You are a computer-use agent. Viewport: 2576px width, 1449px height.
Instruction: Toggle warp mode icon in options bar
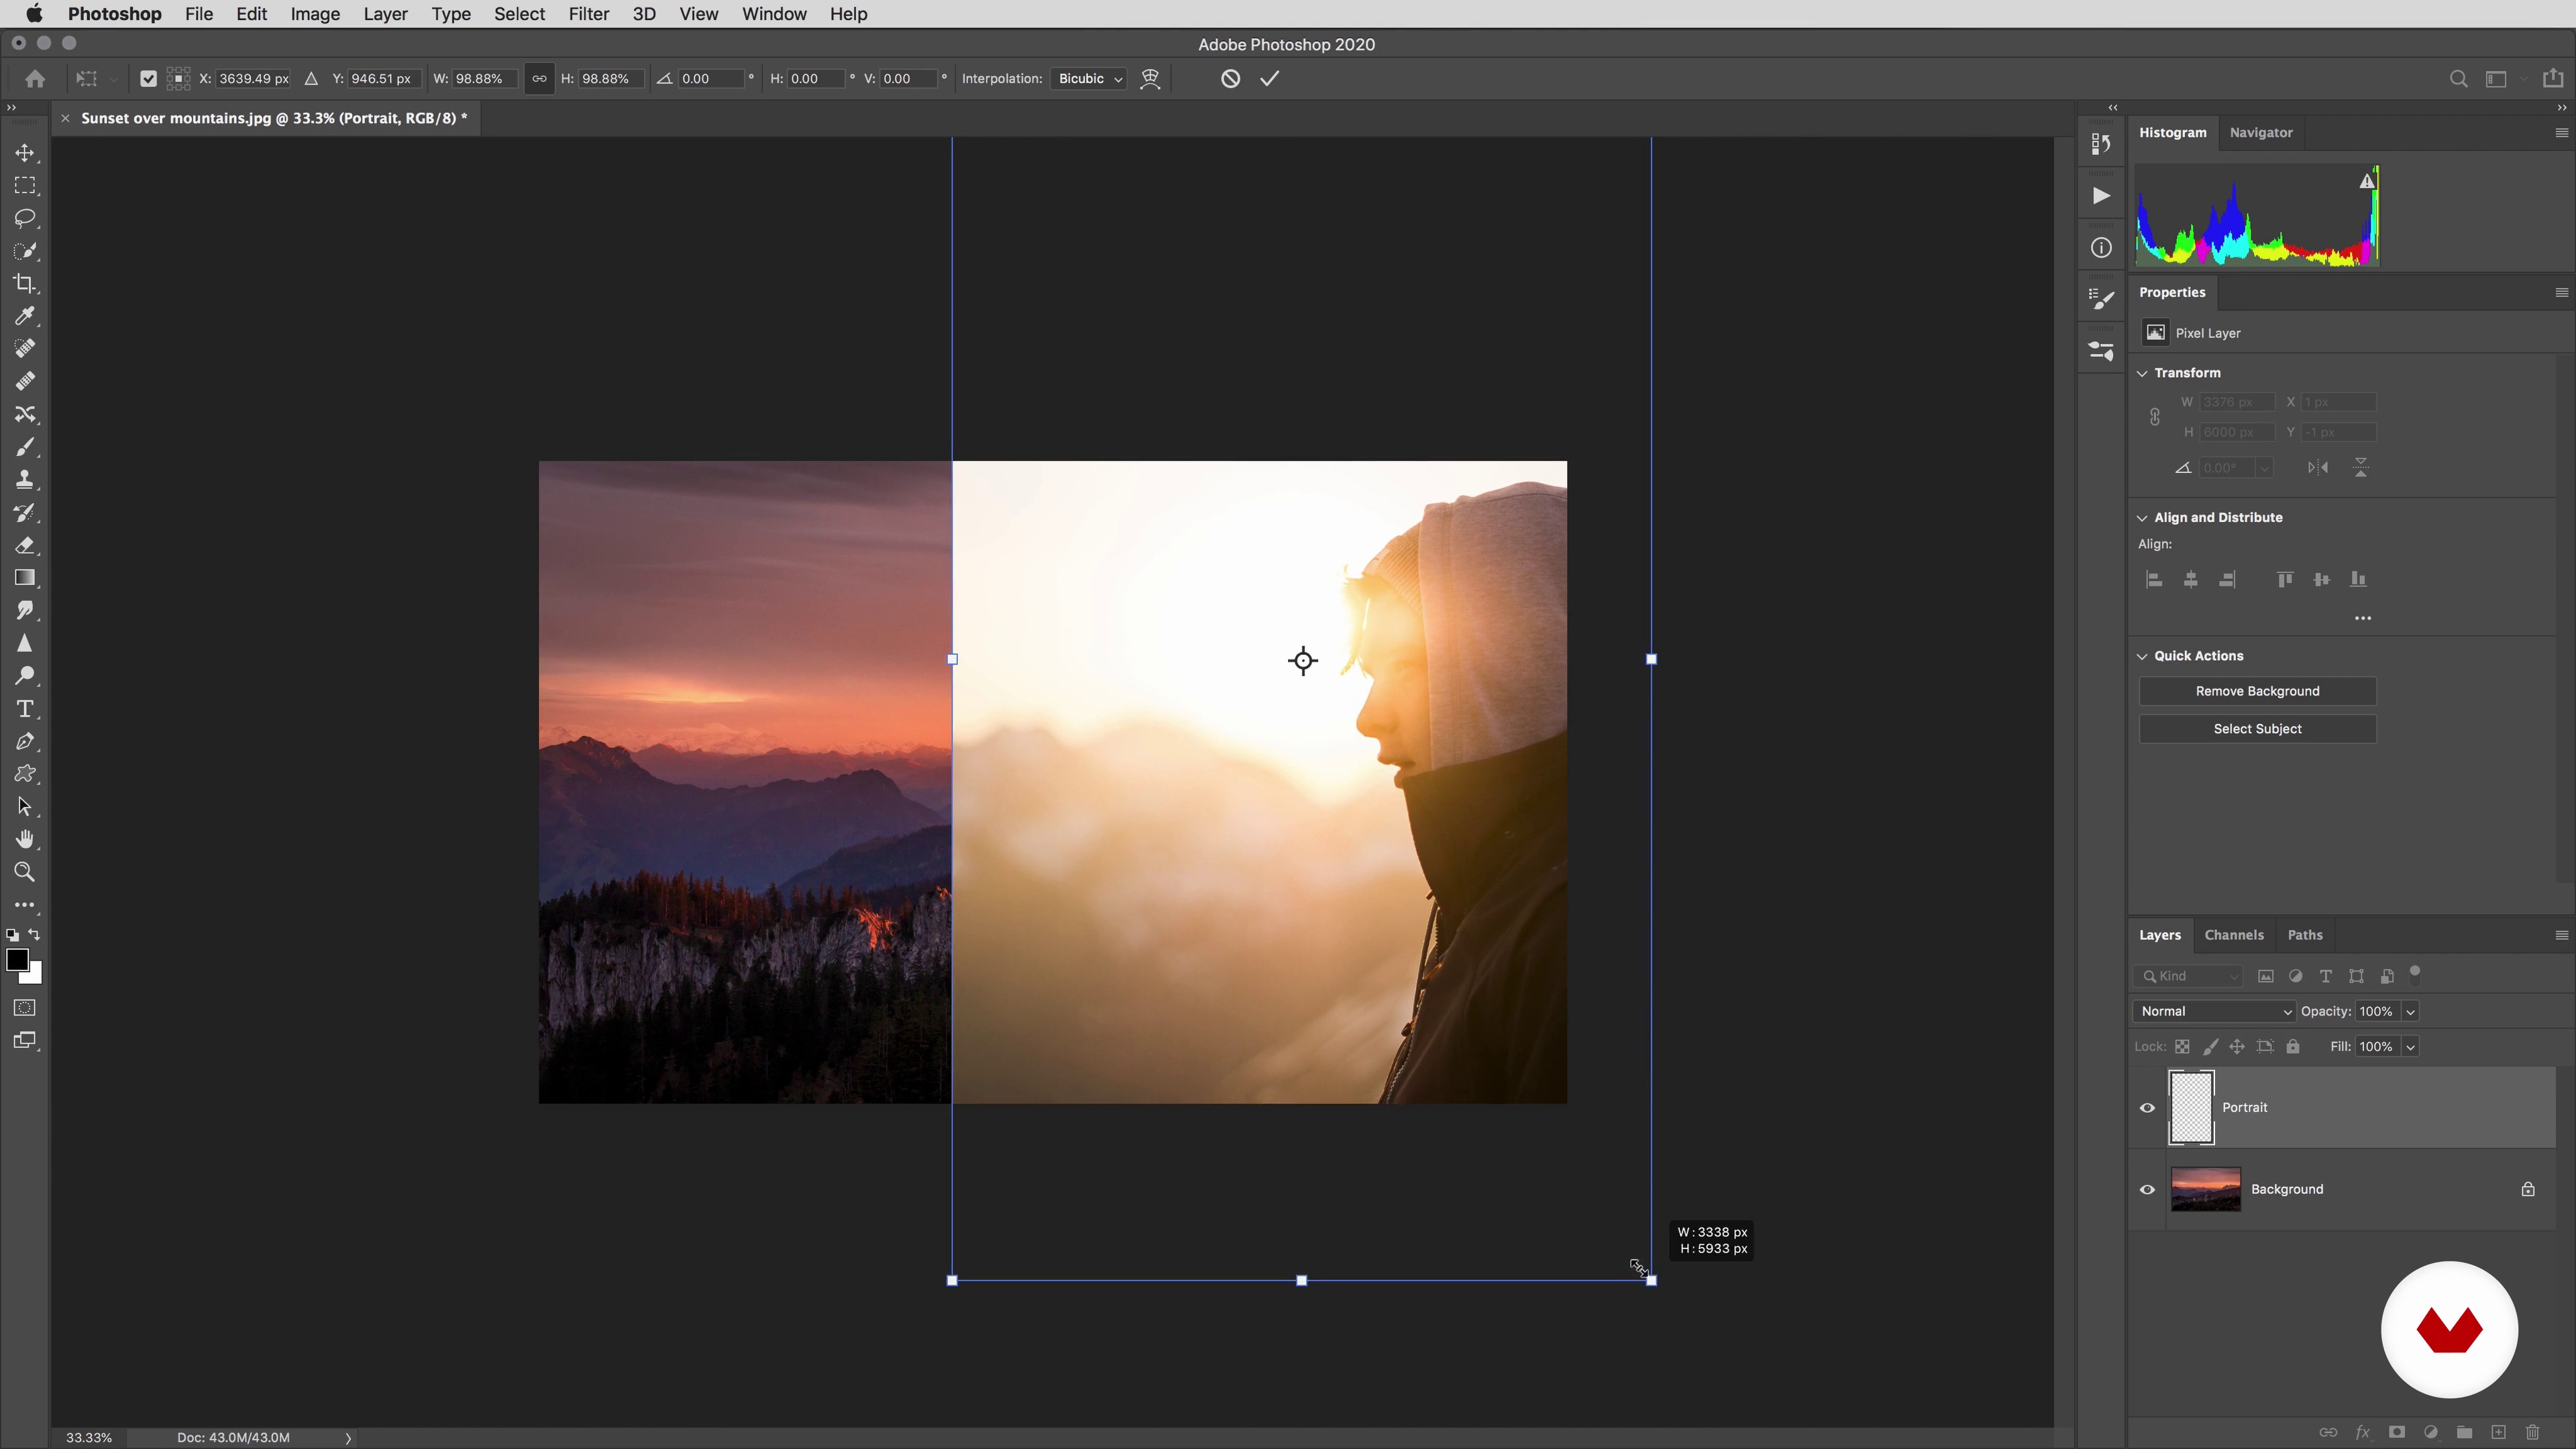click(x=1150, y=79)
